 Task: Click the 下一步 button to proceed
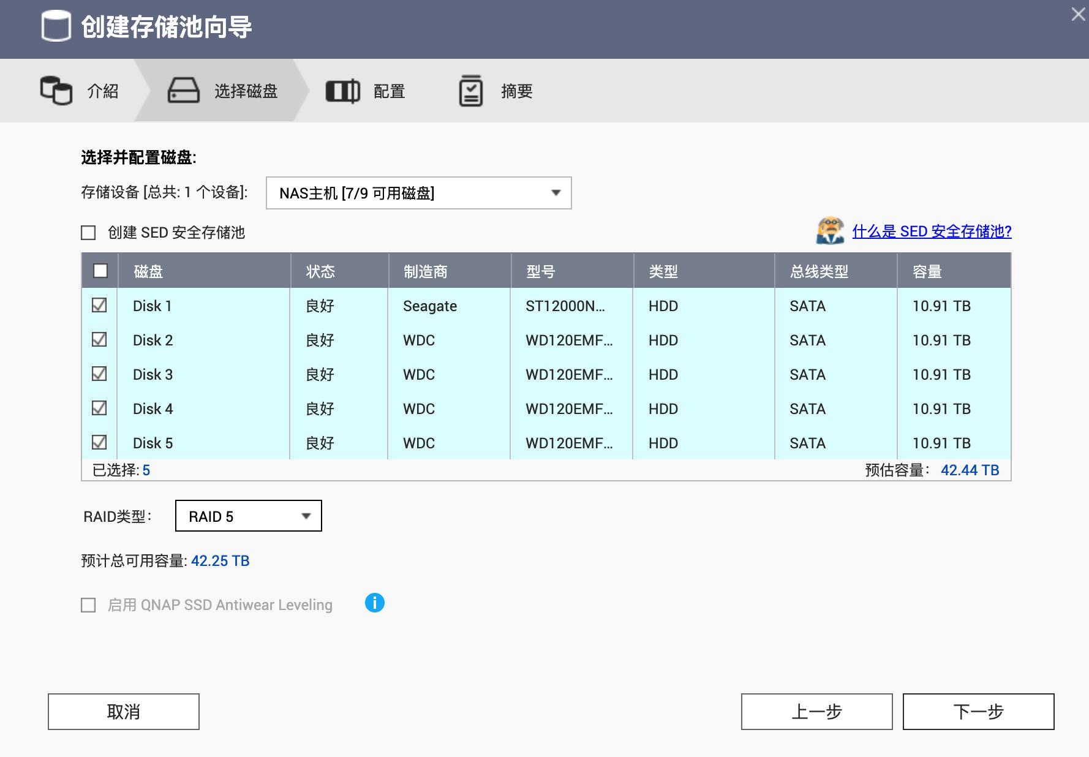pyautogui.click(x=978, y=712)
